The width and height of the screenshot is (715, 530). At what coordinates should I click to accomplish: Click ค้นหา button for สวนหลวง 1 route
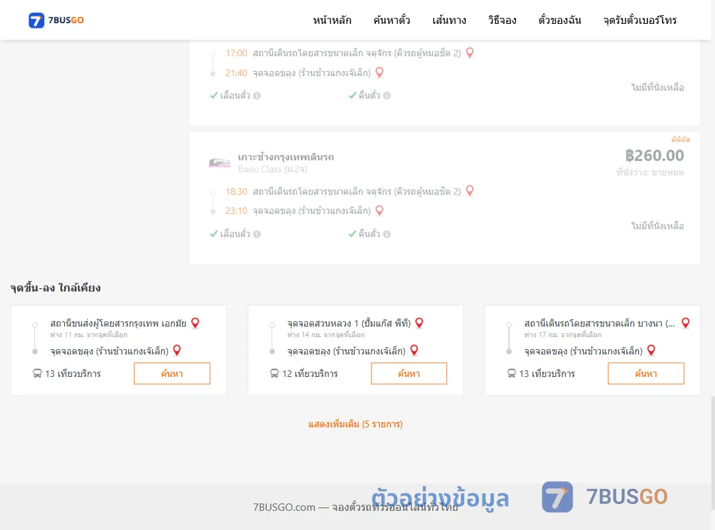[x=409, y=374]
